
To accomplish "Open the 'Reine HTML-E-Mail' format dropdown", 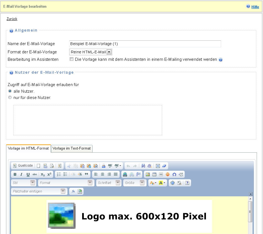I will (x=109, y=52).
